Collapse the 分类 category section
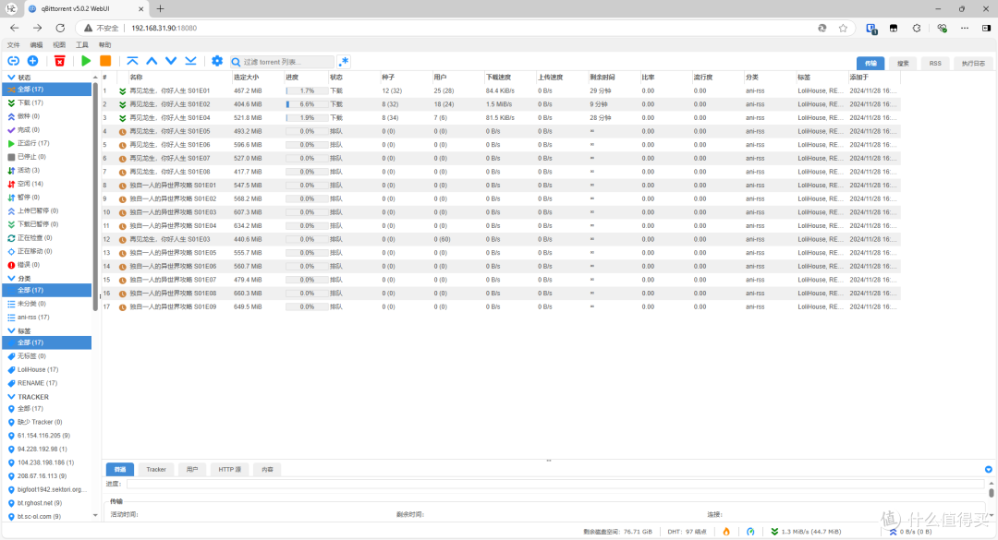 click(11, 278)
